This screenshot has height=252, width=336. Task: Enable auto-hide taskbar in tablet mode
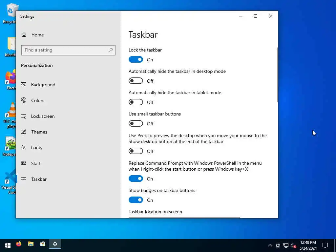pyautogui.click(x=136, y=102)
